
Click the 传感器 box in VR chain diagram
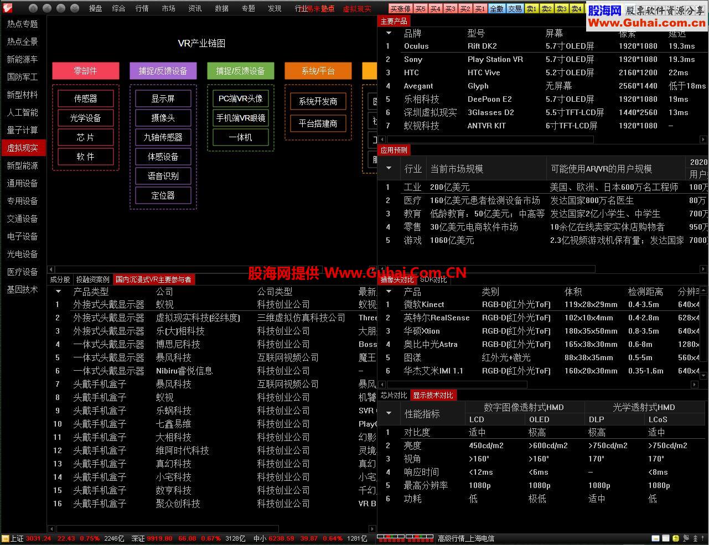point(86,98)
